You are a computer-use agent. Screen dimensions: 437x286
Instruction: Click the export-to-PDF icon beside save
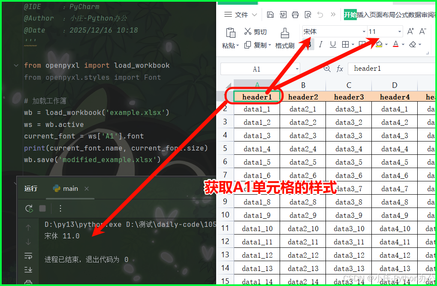click(283, 15)
